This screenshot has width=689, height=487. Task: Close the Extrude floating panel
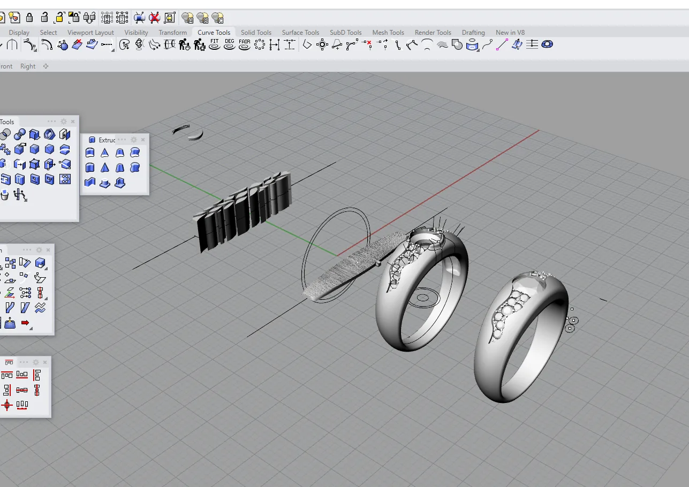click(143, 139)
